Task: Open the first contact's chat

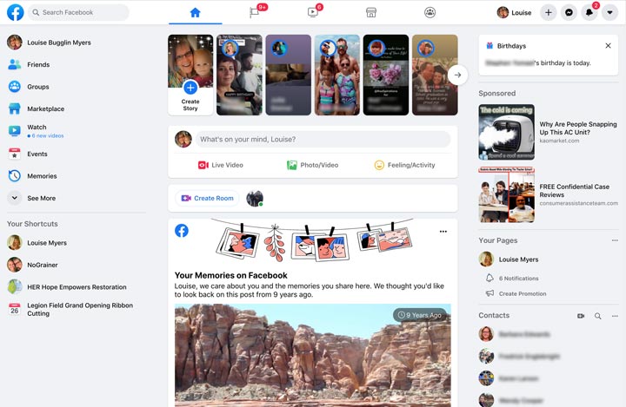Action: pyautogui.click(x=515, y=334)
